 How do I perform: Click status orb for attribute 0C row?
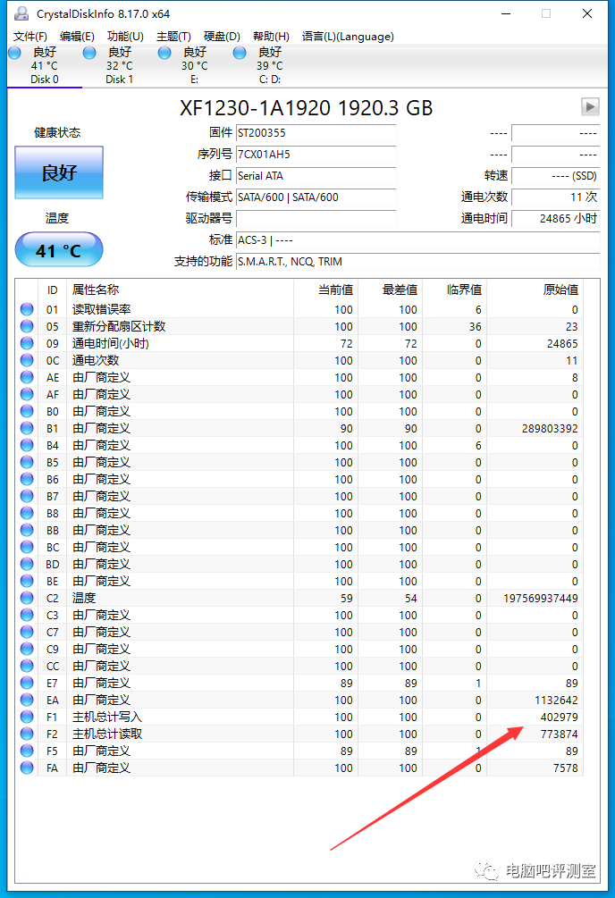[x=27, y=360]
